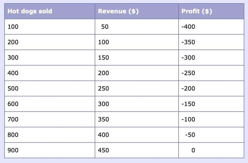This screenshot has height=163, width=248.
Task: Select the 'Revenue ($)' column header
Action: click(x=118, y=11)
